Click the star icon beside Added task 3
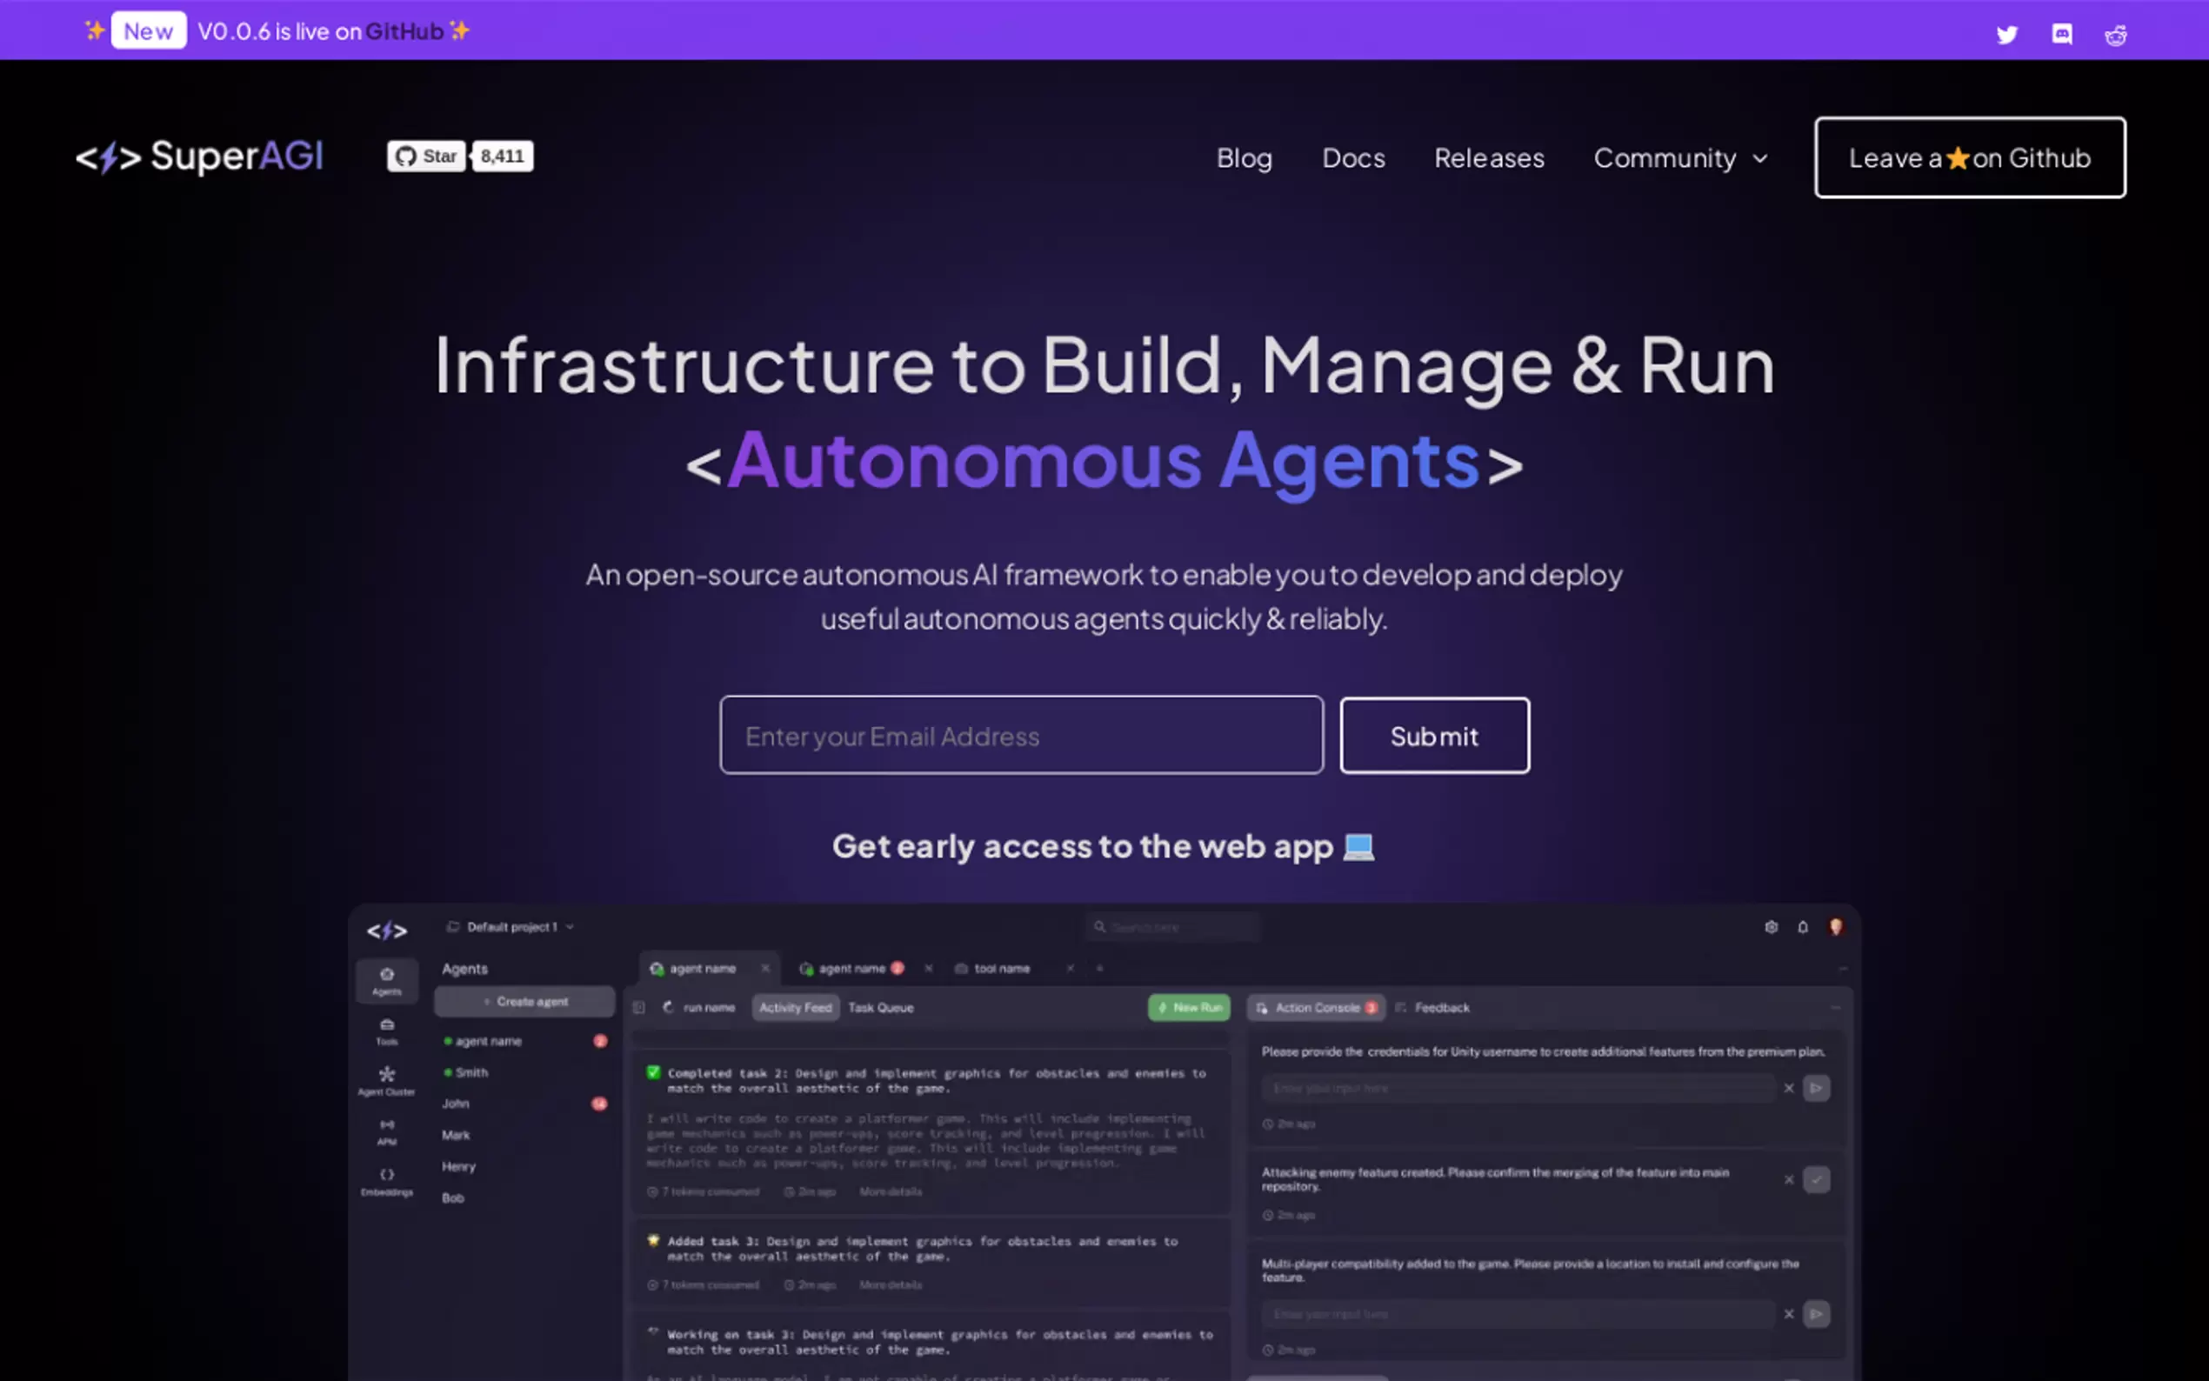The height and width of the screenshot is (1381, 2209). (653, 1240)
